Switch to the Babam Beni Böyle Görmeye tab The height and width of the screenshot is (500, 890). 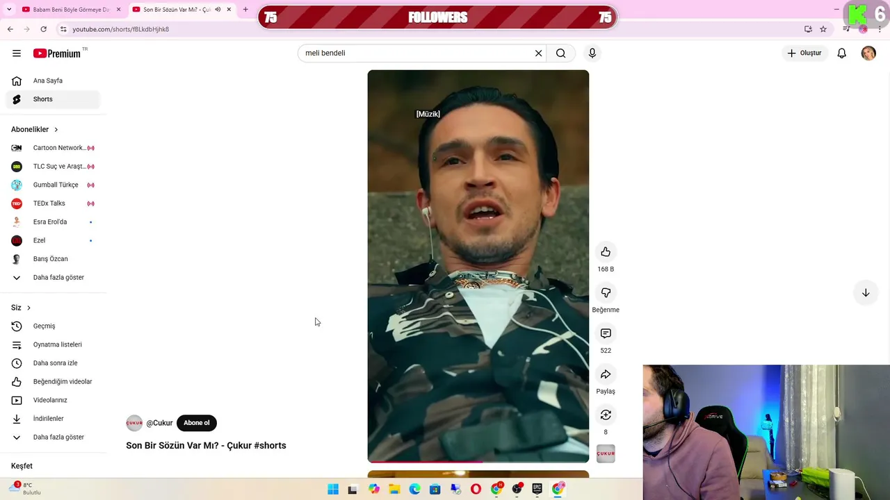[x=71, y=10]
